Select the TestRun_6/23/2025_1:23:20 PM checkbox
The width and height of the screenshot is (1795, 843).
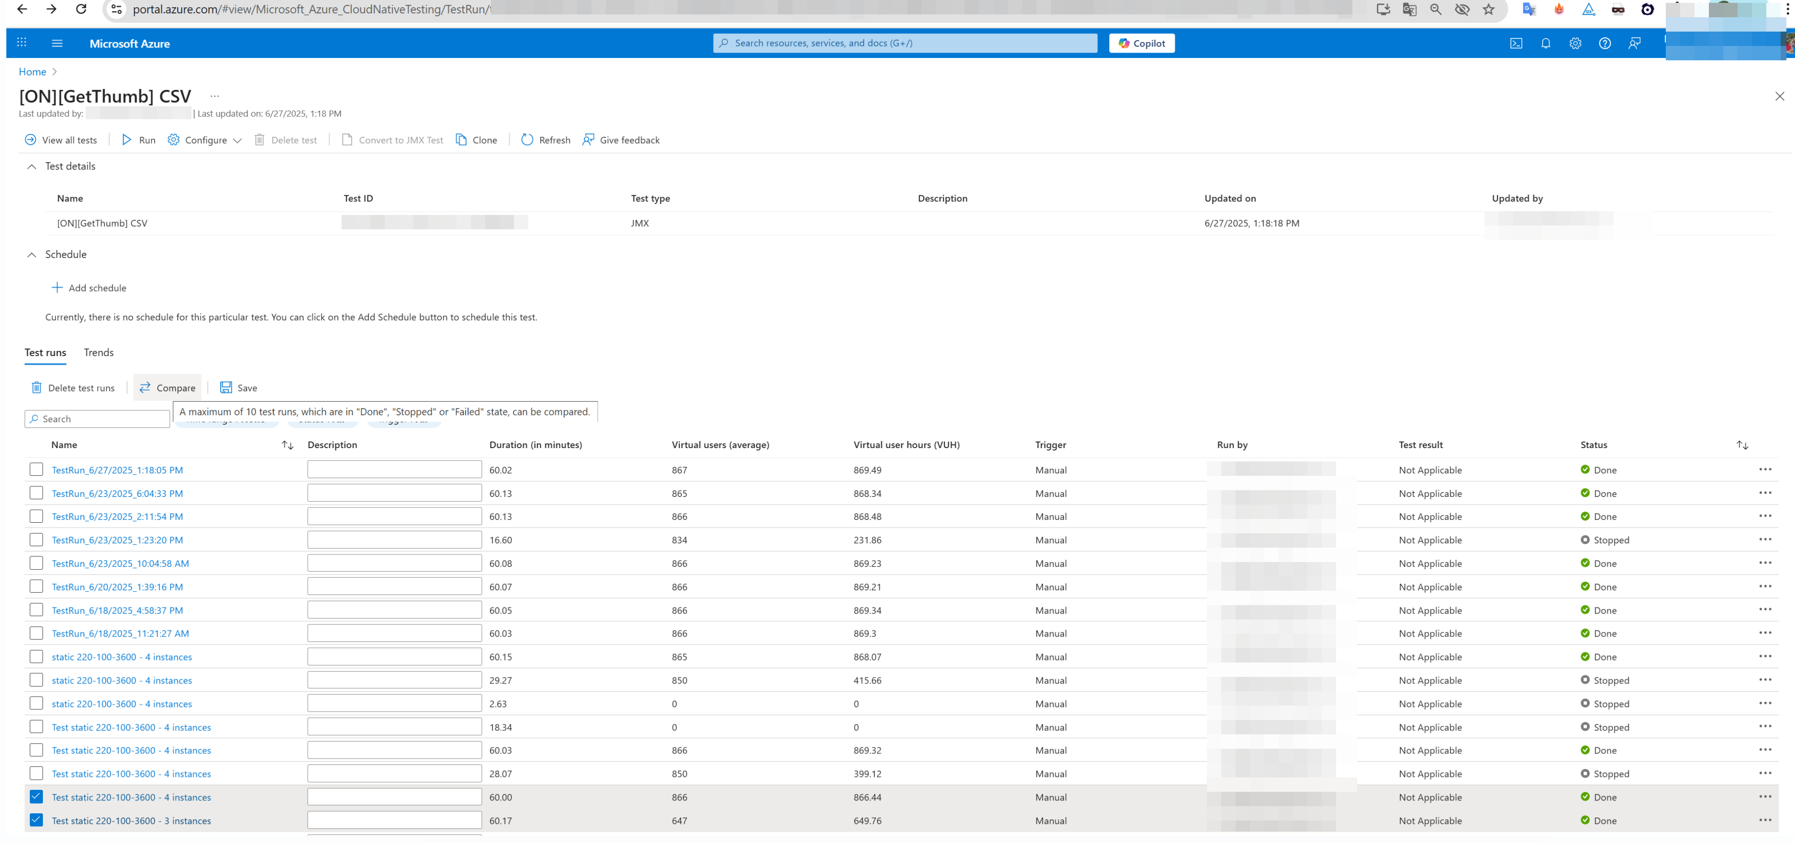(36, 540)
